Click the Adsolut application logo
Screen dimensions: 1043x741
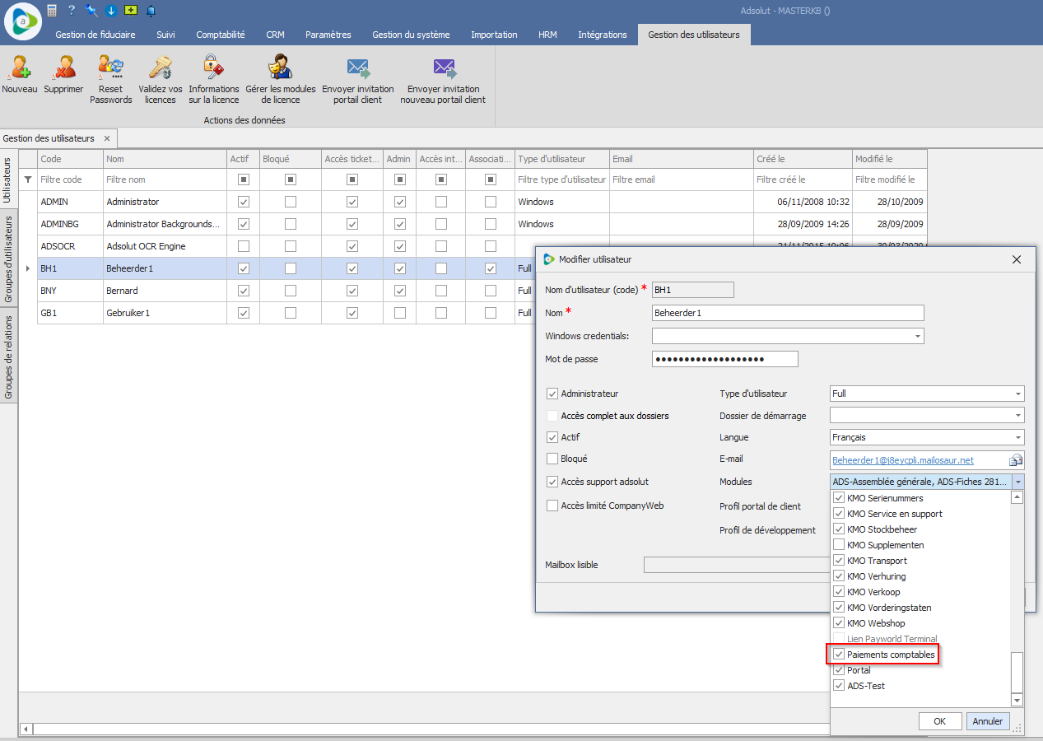[22, 21]
